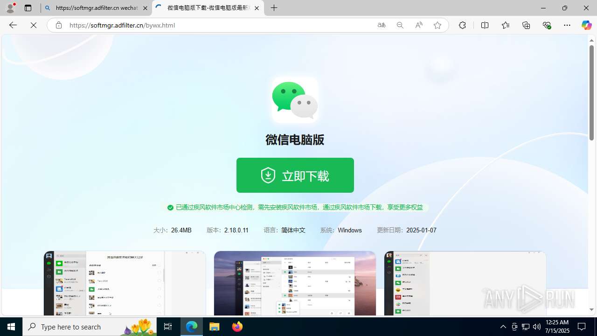The height and width of the screenshot is (336, 597).
Task: Open a new tab
Action: click(x=274, y=8)
